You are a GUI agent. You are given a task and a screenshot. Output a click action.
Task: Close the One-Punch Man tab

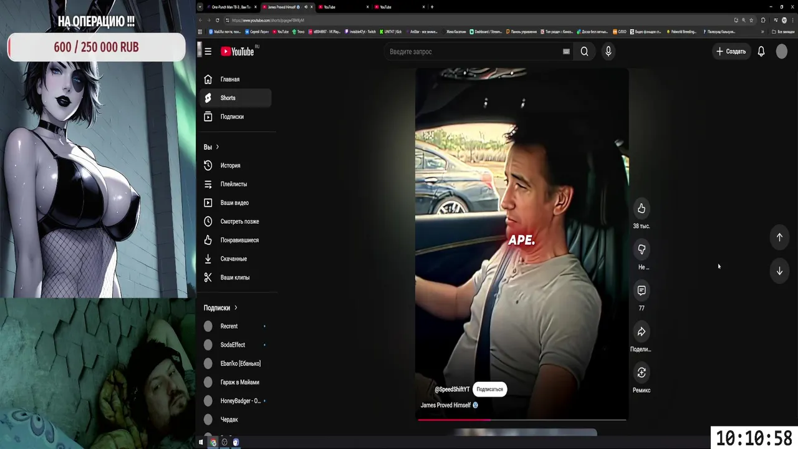pyautogui.click(x=255, y=7)
